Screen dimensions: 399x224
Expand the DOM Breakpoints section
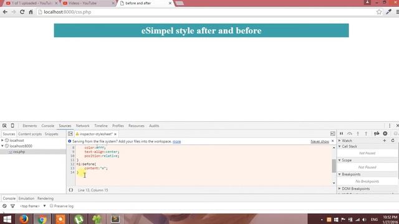click(339, 189)
